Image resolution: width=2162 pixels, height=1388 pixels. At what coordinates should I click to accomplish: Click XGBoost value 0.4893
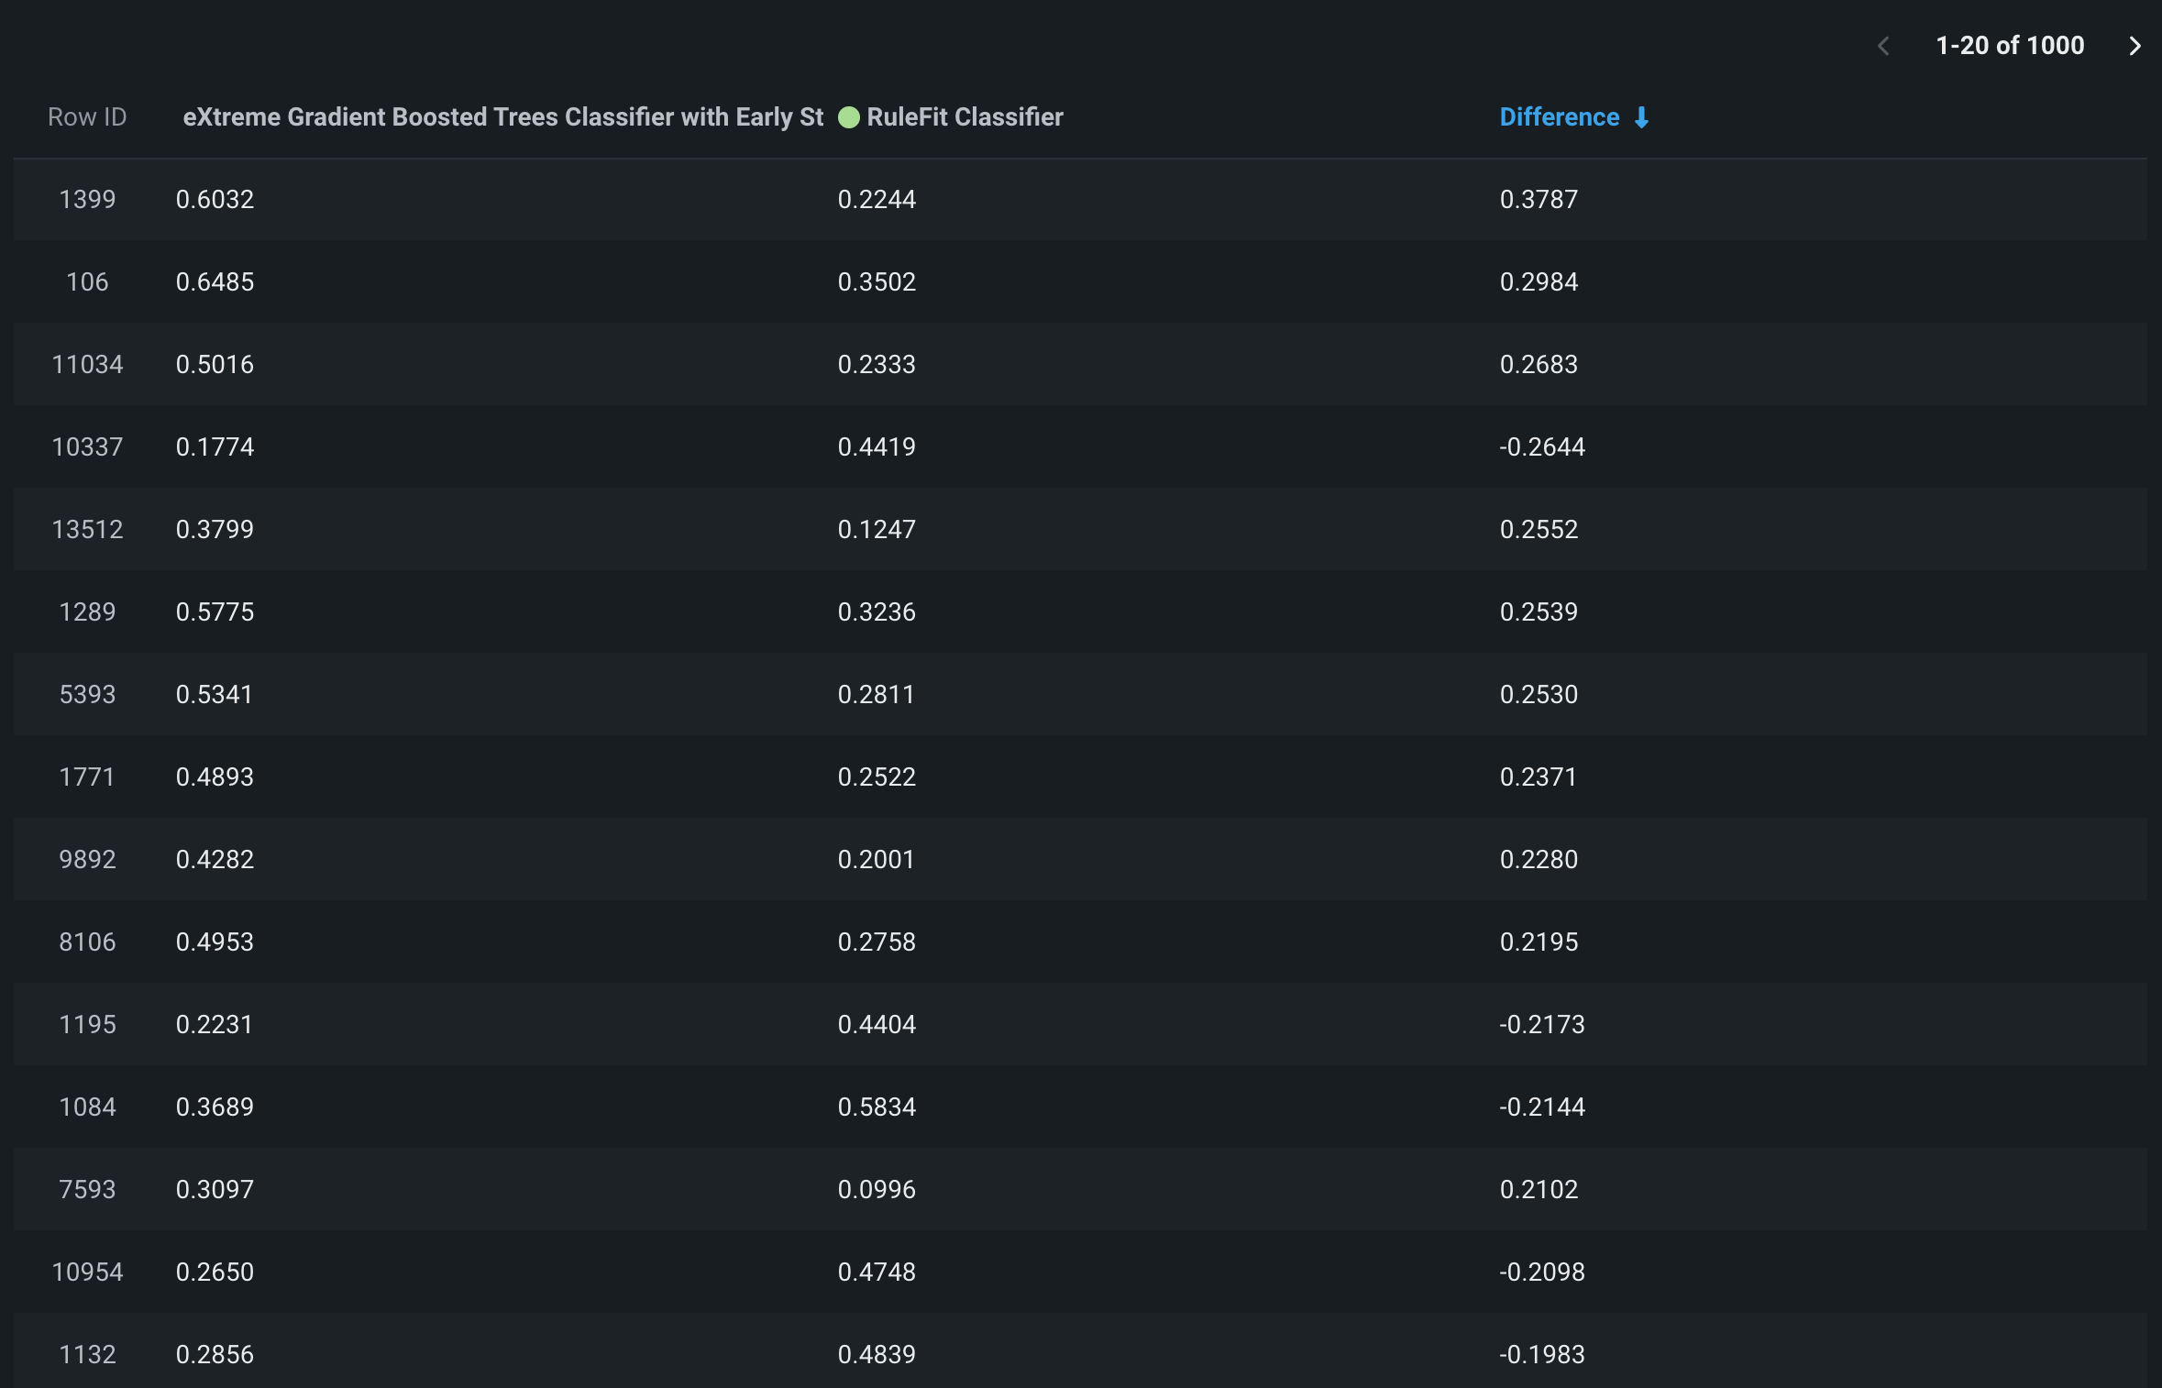(215, 777)
